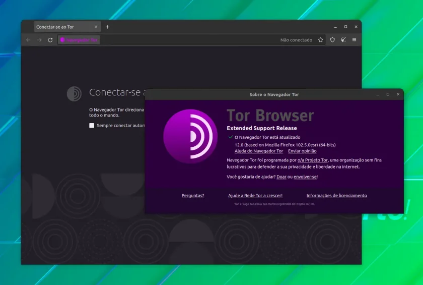Click the New Identity broom icon

[x=343, y=40]
